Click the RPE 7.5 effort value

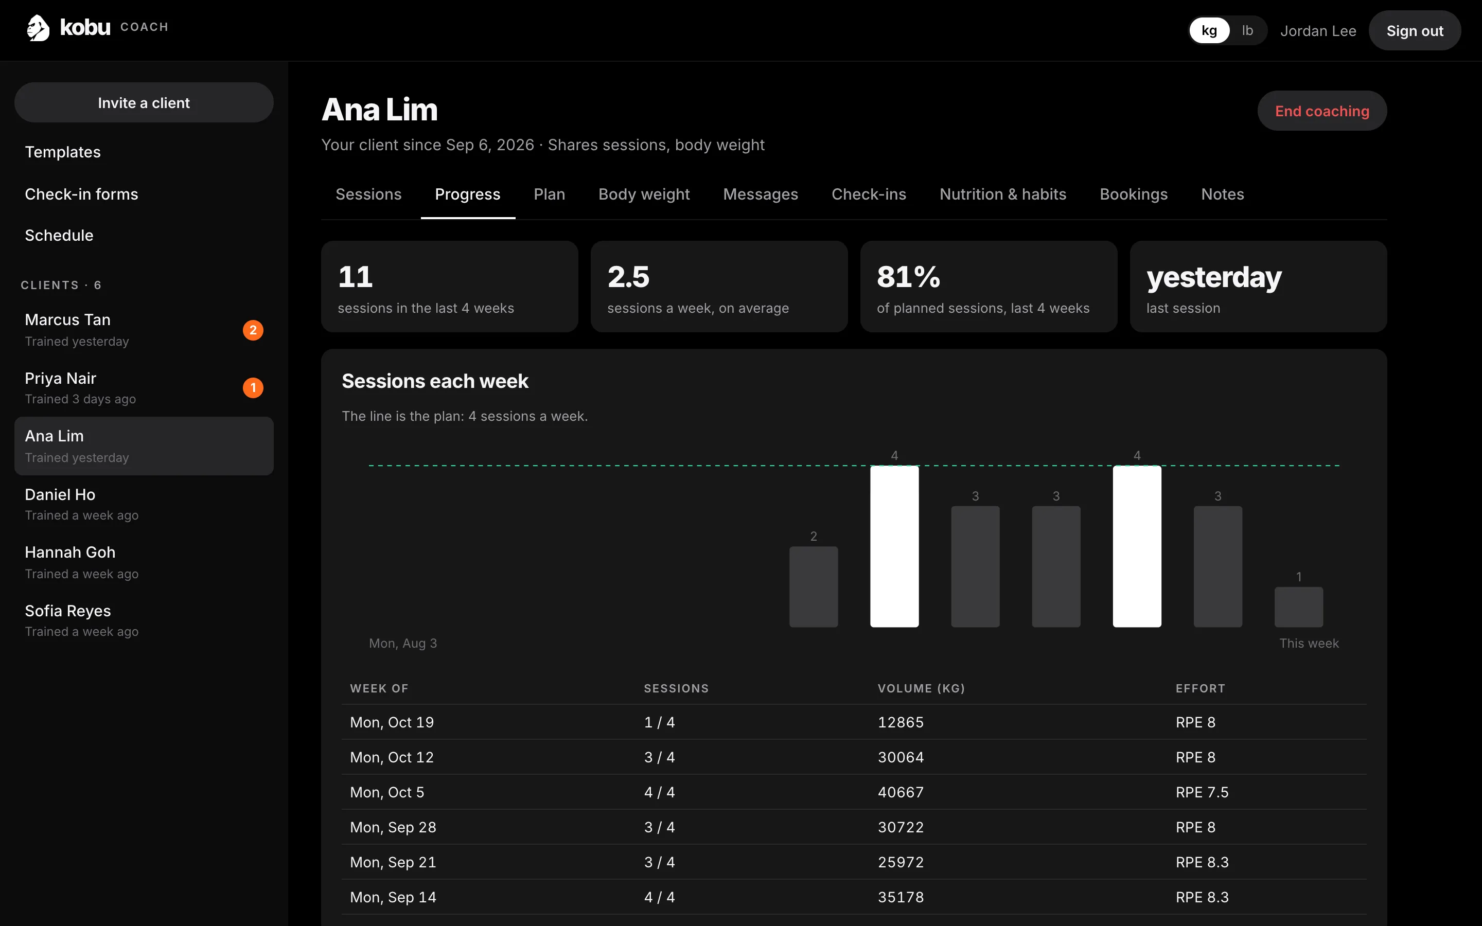1202,792
